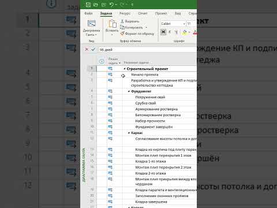The width and height of the screenshot is (277, 208).
Task: Click Копировать (copy) button
Action: 132,27
